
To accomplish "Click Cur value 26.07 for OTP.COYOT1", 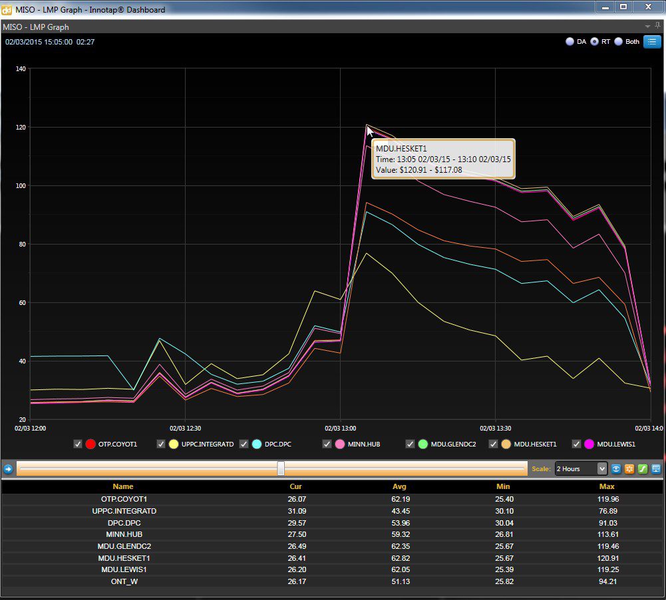I will click(x=297, y=499).
